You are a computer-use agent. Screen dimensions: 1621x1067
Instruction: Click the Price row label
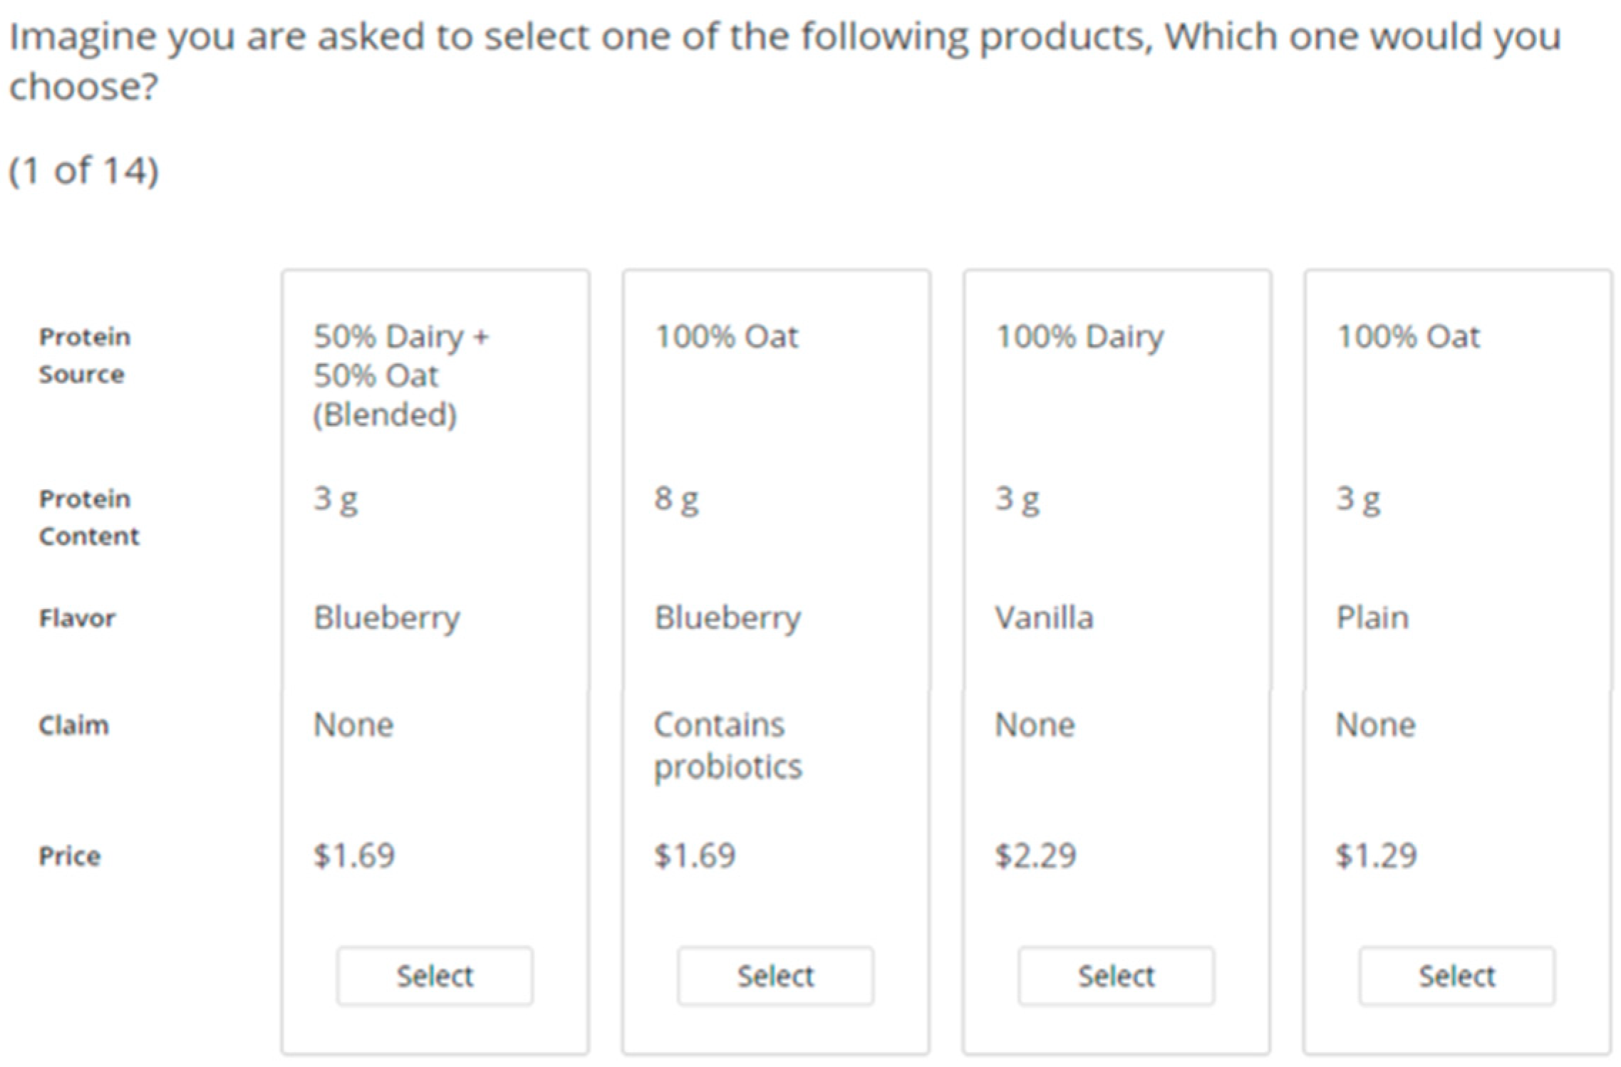70,855
